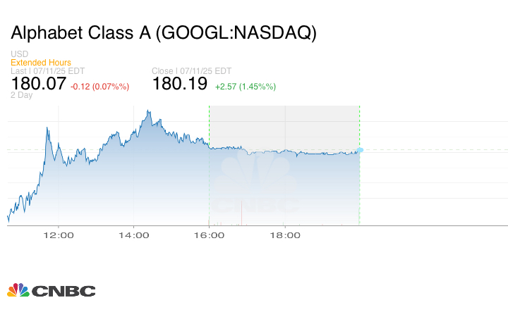
Task: Click the green +2.57 (1.45%) change value
Action: click(245, 86)
